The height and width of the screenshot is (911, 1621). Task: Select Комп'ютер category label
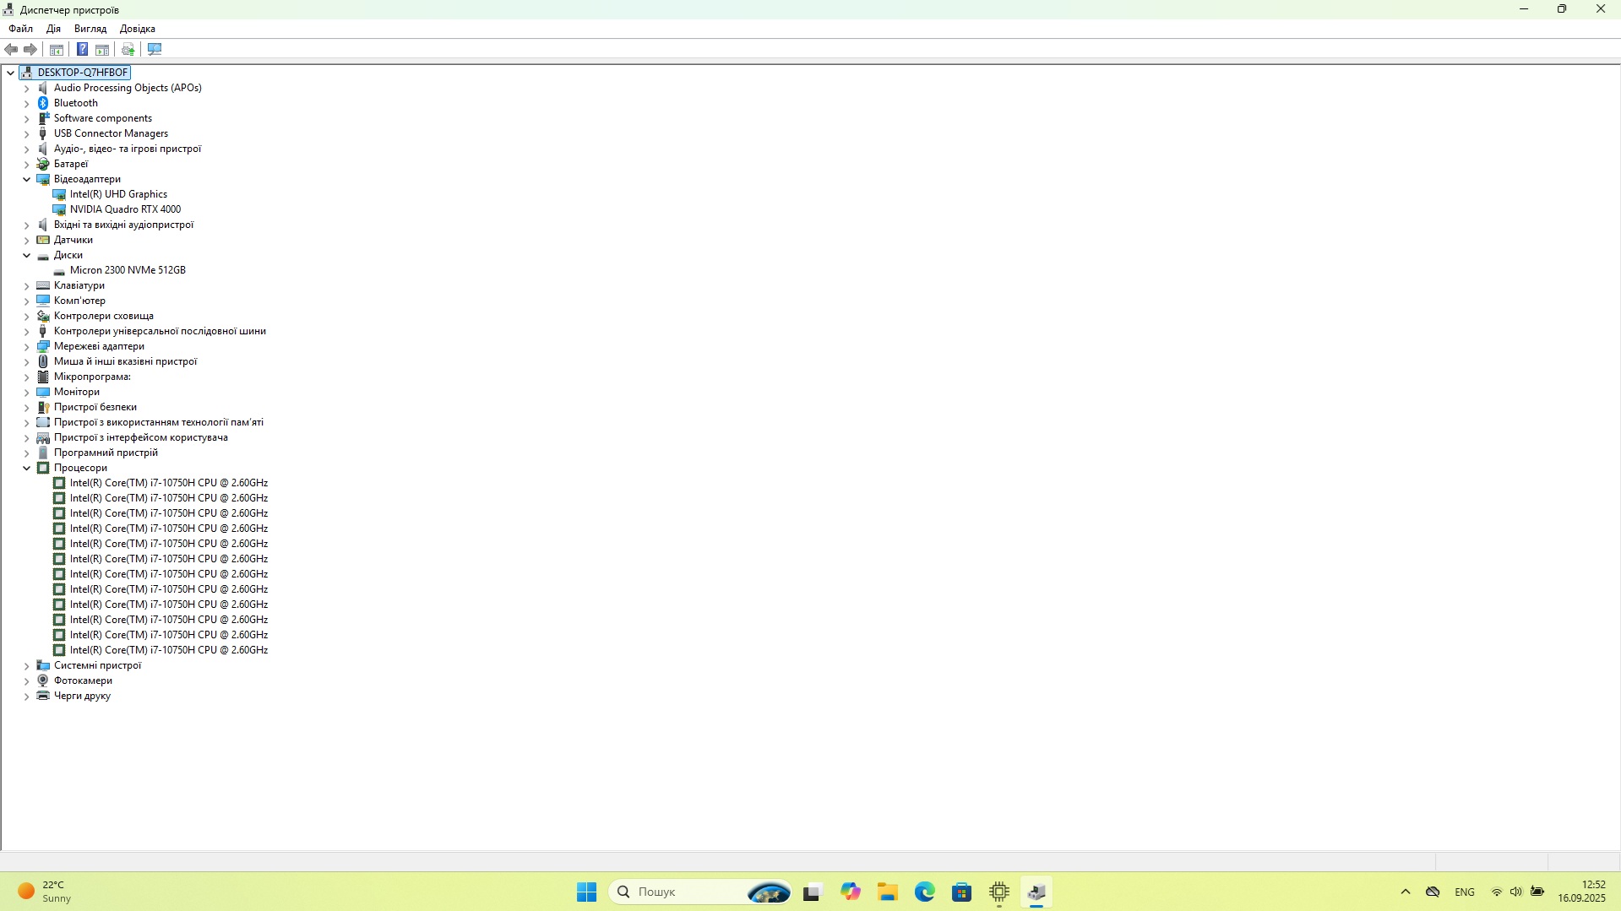tap(79, 301)
